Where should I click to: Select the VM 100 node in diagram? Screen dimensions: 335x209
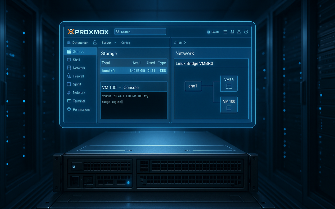pyautogui.click(x=229, y=105)
